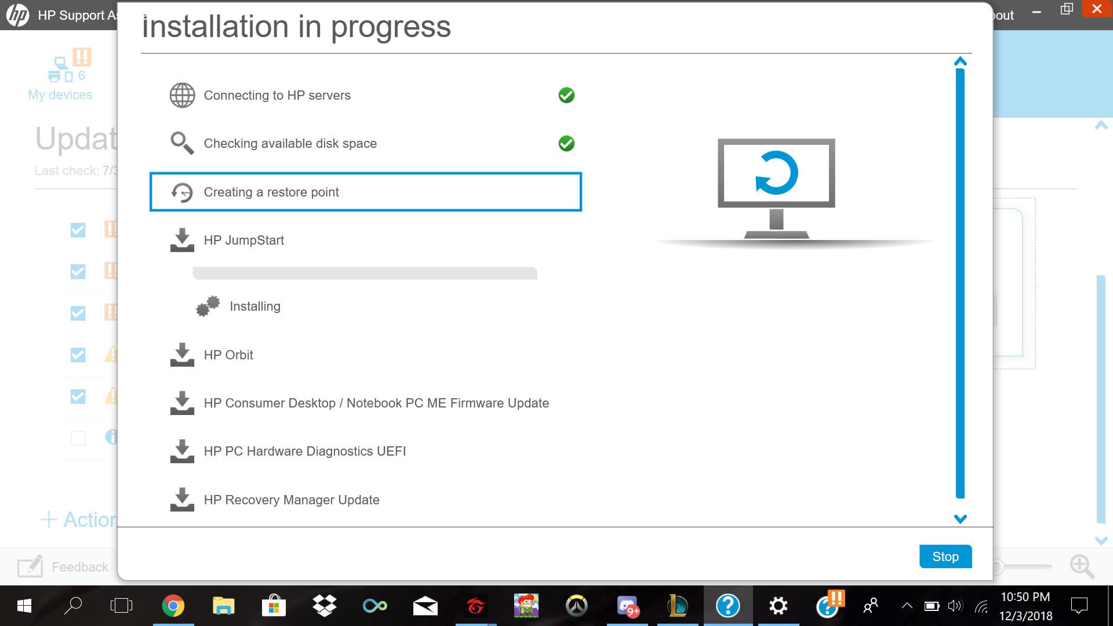Toggle the third update checkbox in background window
1113x626 pixels.
click(78, 314)
